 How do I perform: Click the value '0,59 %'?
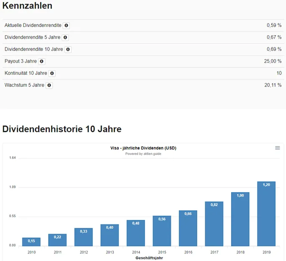[274, 25]
